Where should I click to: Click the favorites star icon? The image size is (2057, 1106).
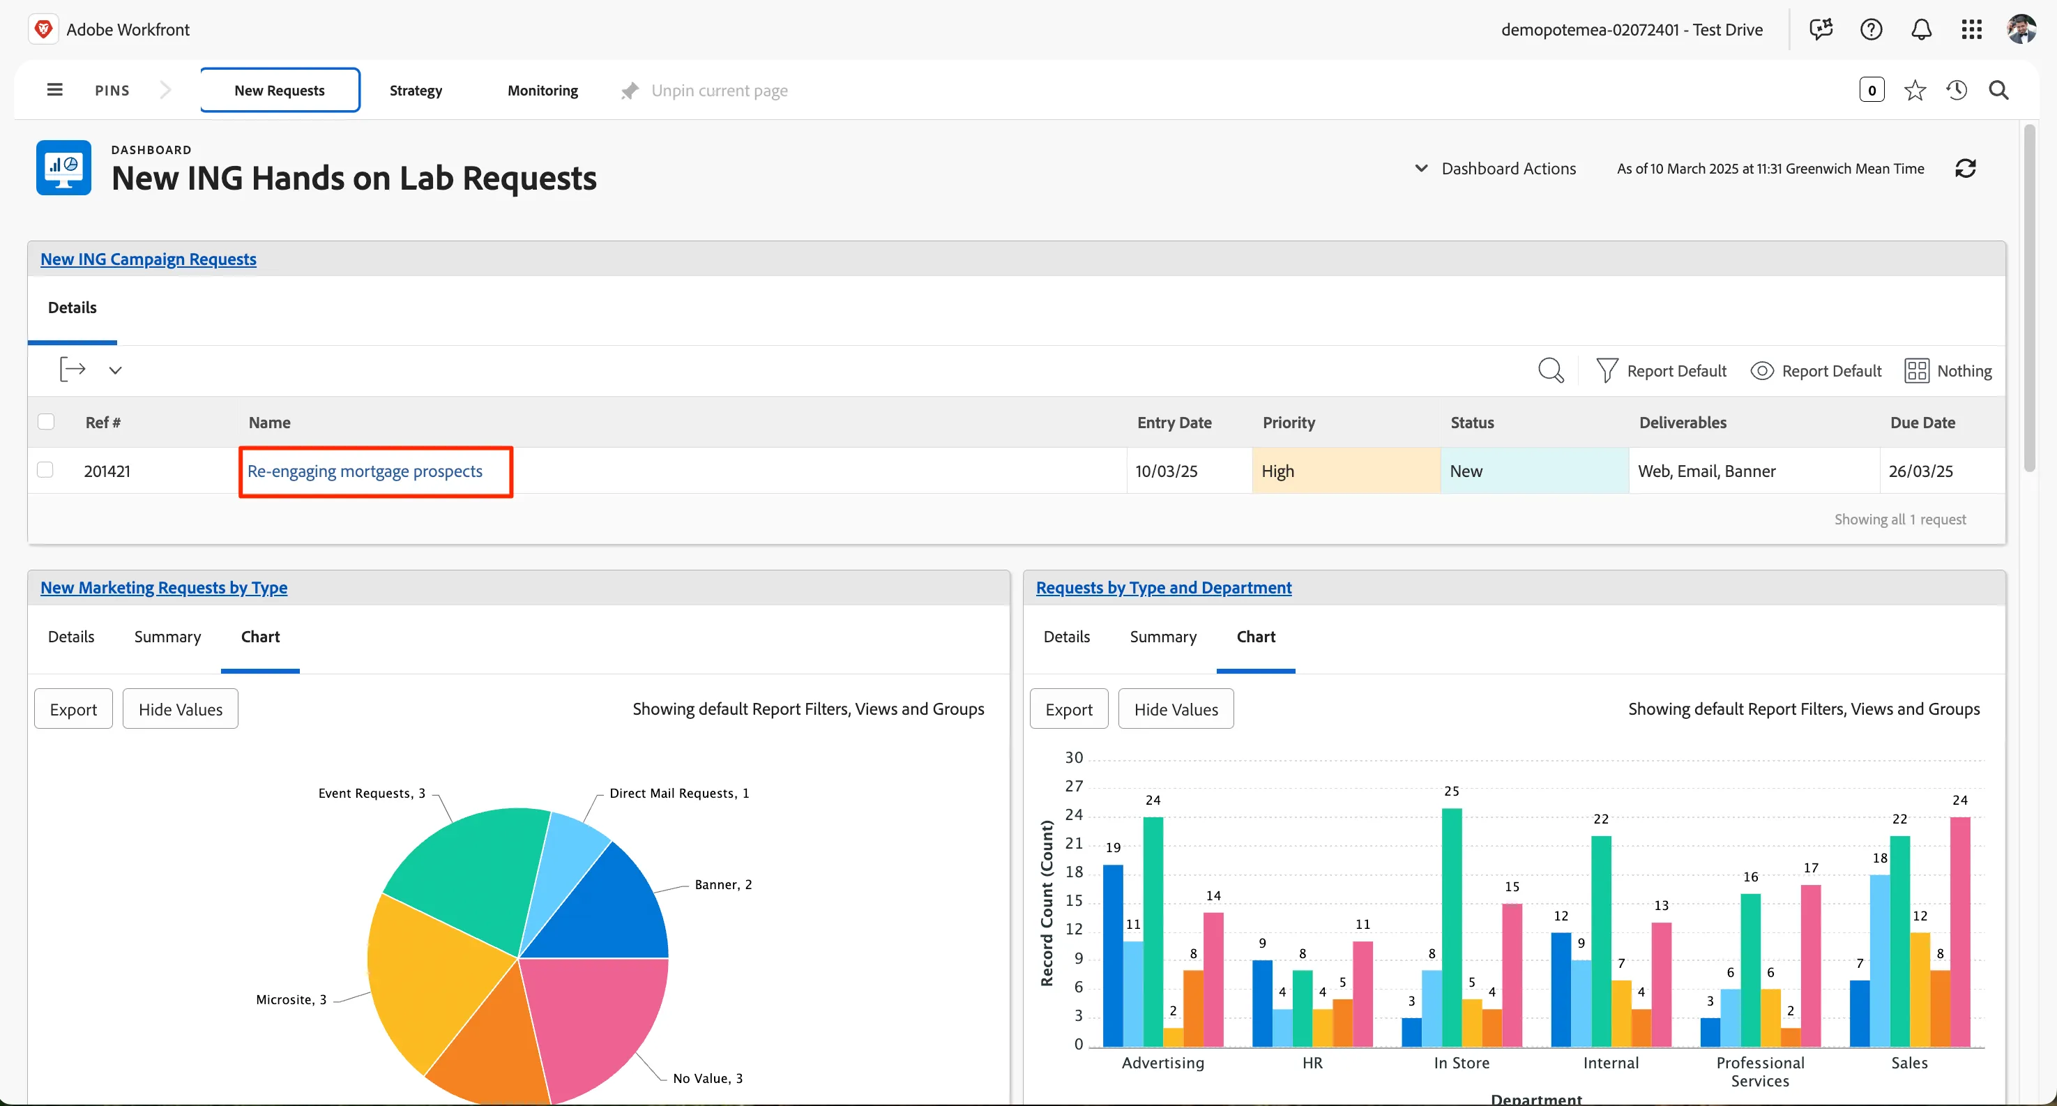click(1915, 90)
